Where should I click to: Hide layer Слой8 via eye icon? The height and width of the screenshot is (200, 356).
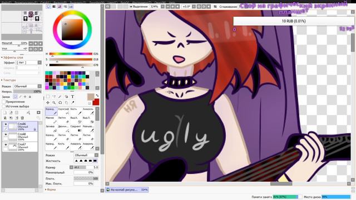(6, 134)
